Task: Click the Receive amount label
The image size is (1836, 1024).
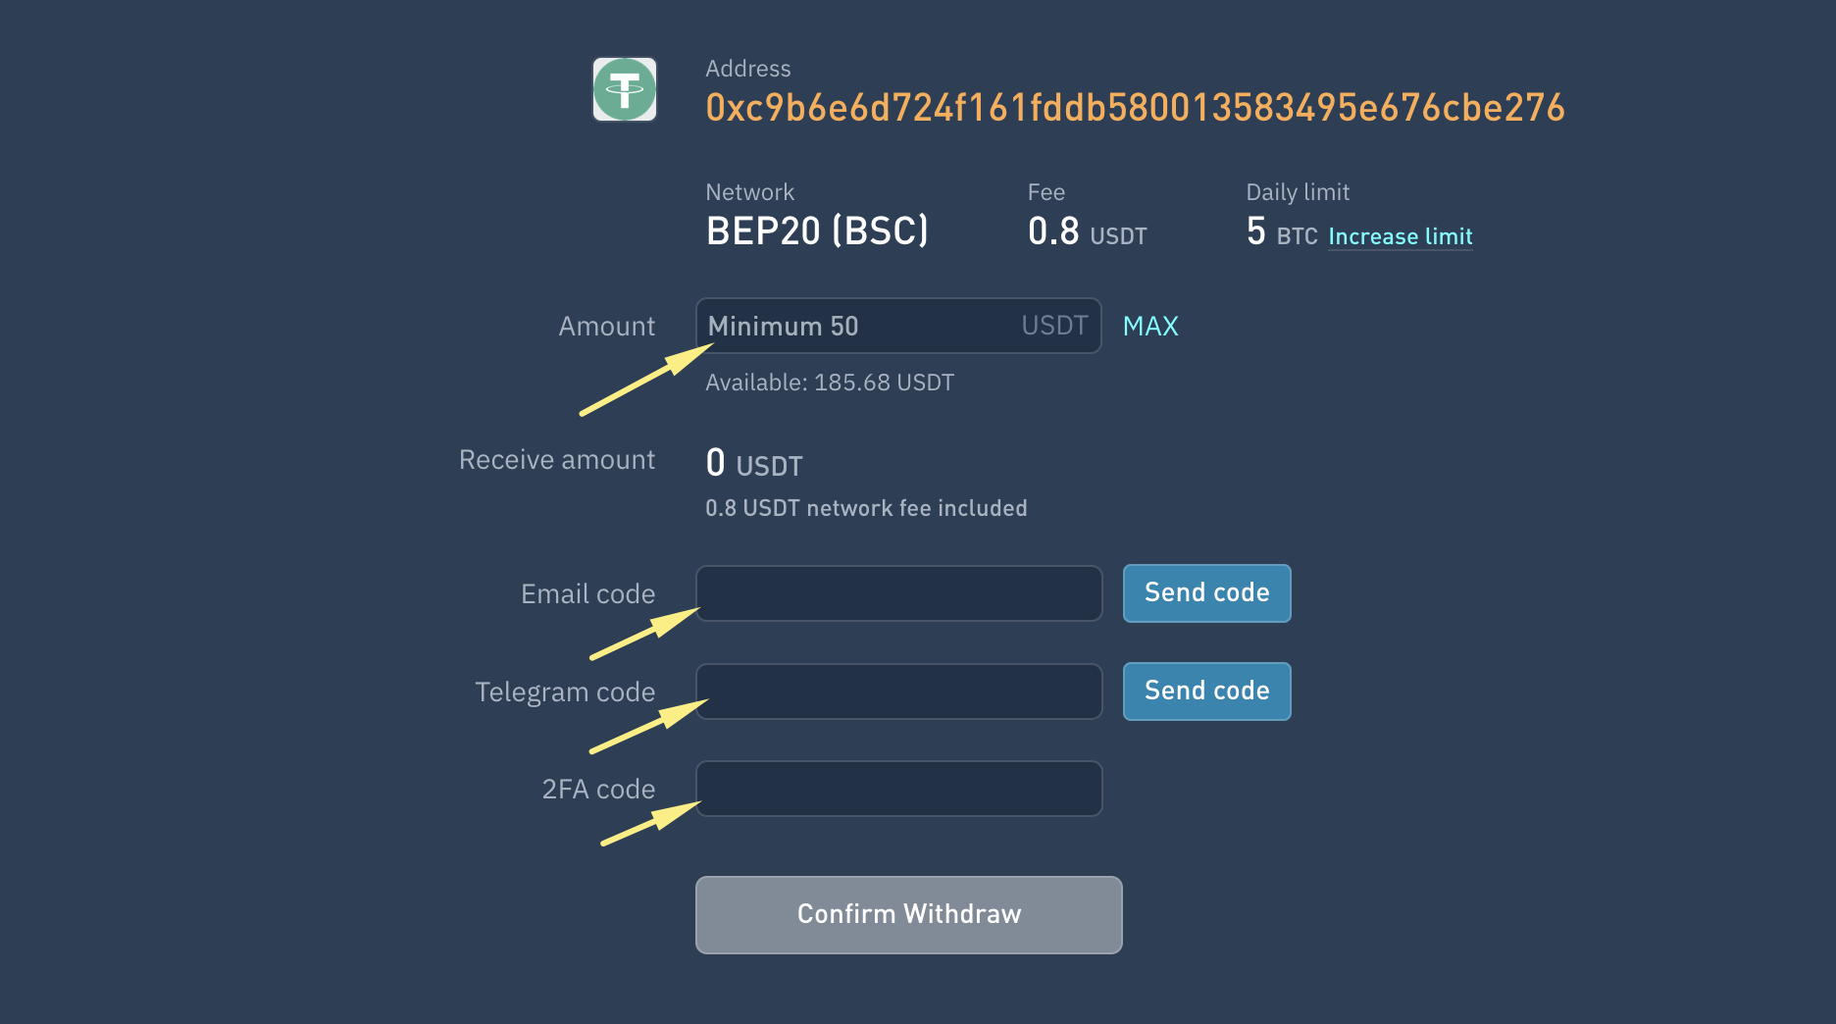Action: pos(557,460)
